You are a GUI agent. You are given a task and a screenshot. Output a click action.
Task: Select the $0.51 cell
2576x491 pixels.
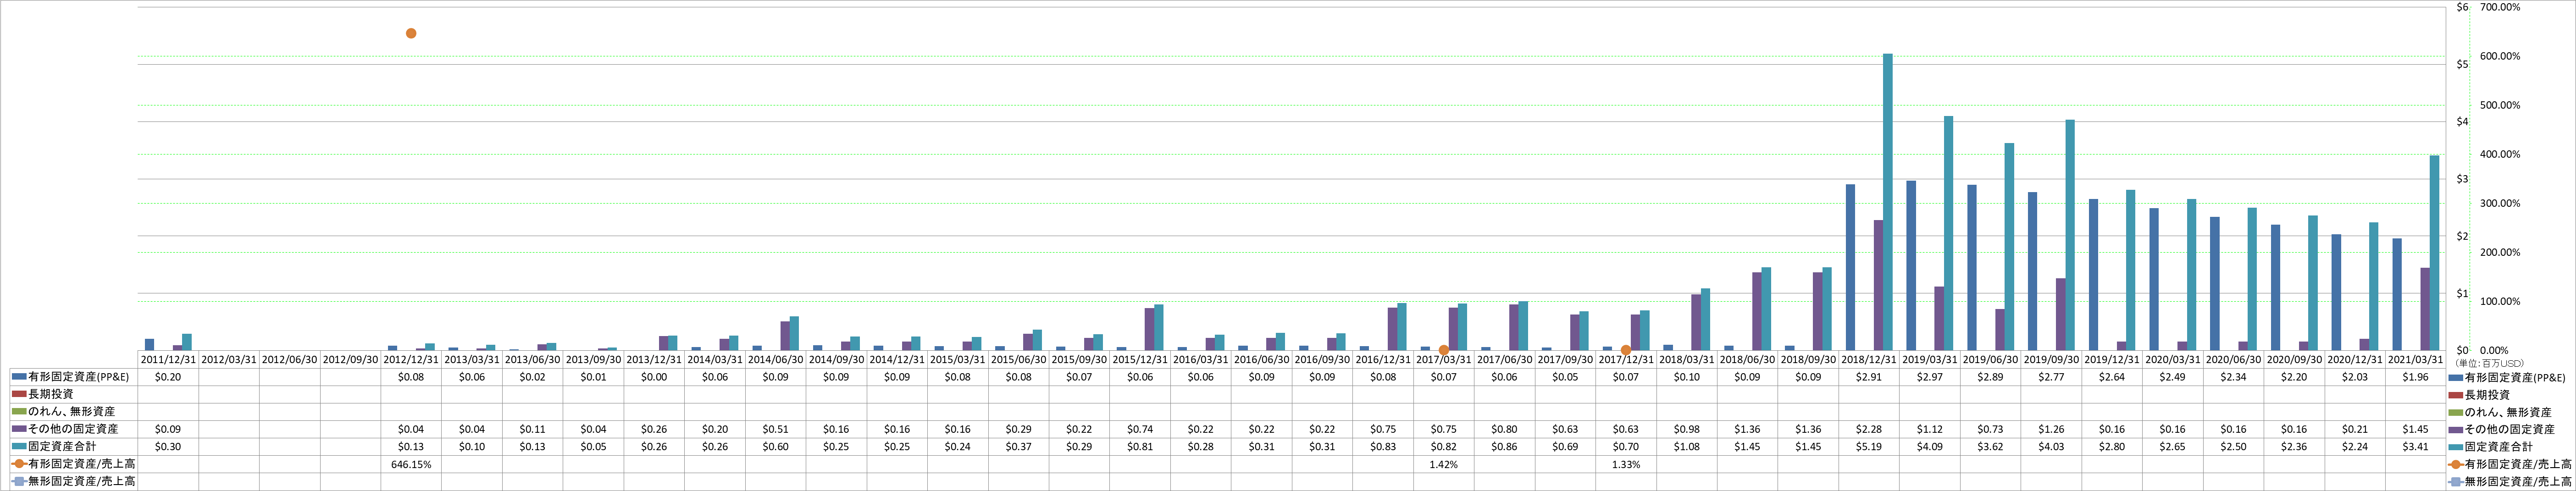tap(775, 429)
